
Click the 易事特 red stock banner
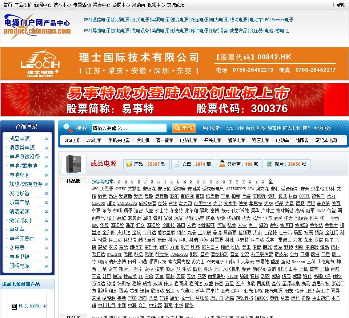174,99
